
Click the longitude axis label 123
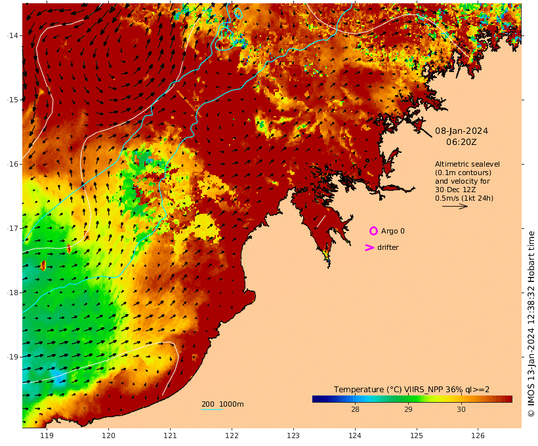293,436
